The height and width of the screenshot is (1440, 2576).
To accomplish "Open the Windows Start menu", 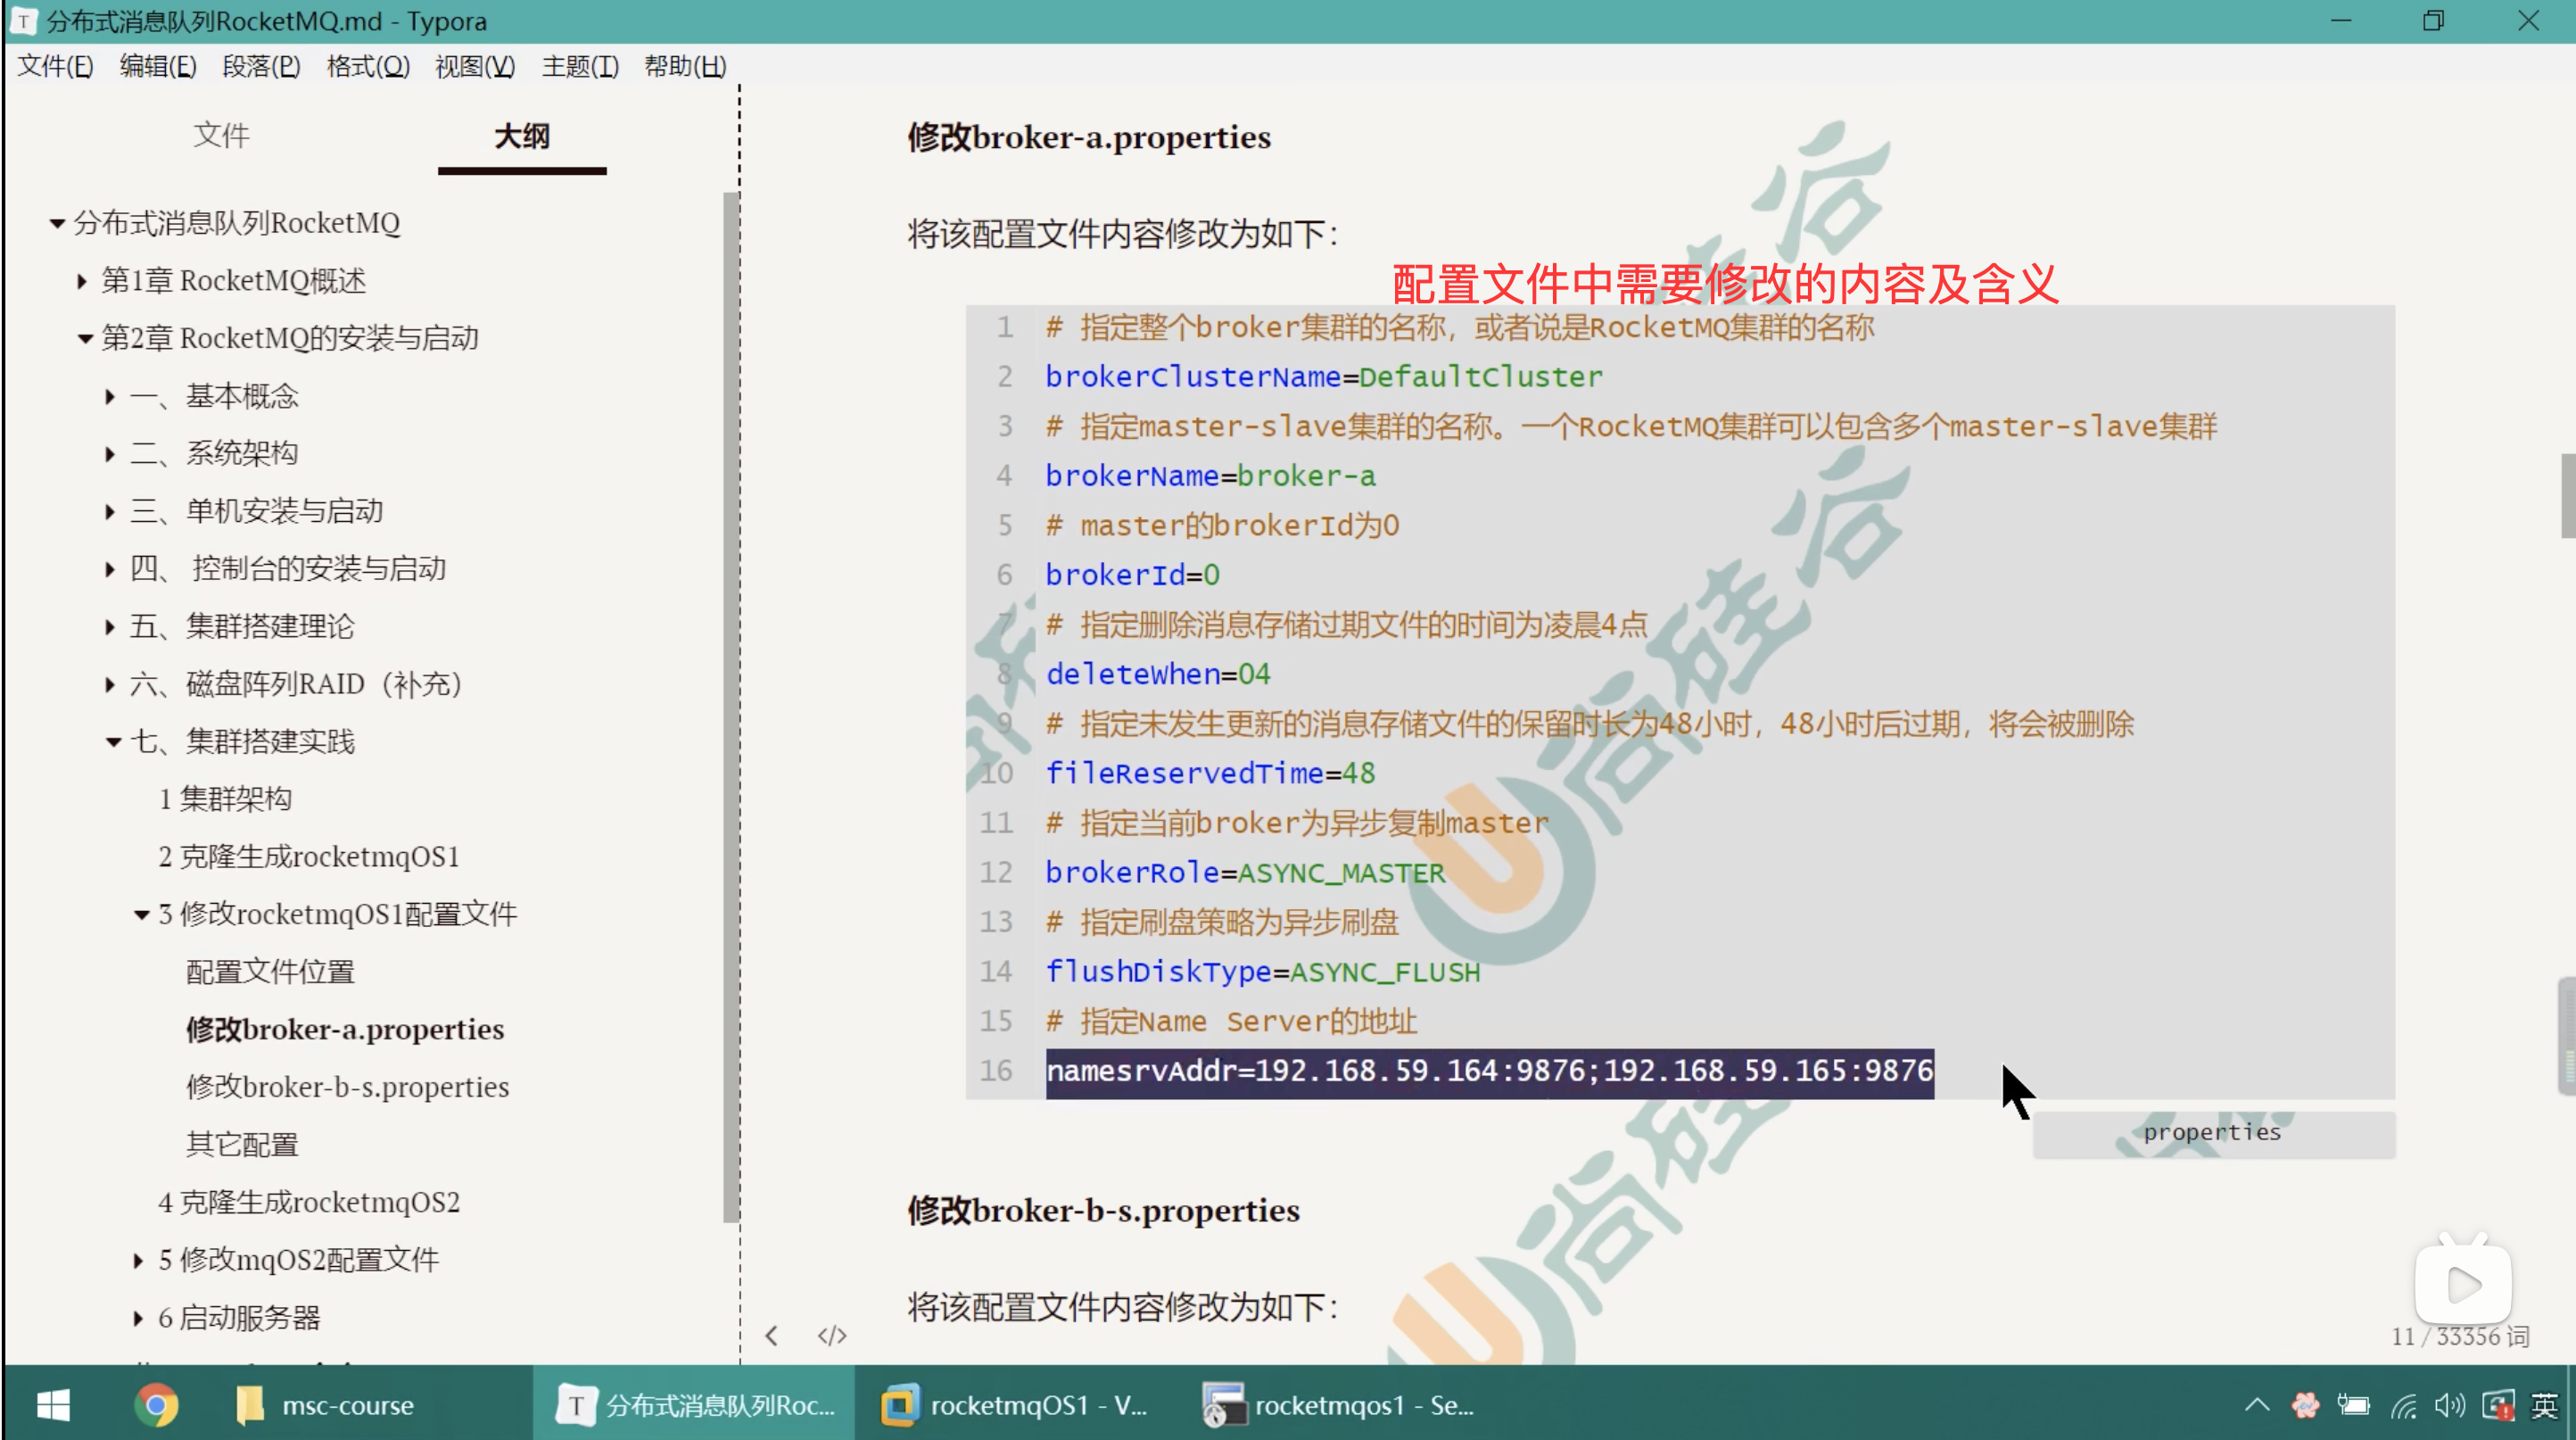I will click(53, 1405).
